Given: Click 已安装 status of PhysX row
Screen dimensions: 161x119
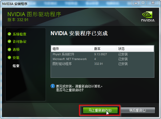Looking at the screenshot, I should point(123,54).
